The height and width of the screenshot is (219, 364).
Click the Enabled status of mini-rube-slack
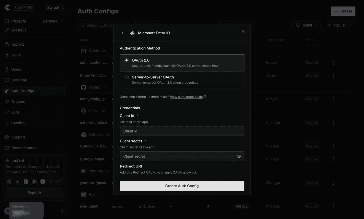[x=312, y=123]
